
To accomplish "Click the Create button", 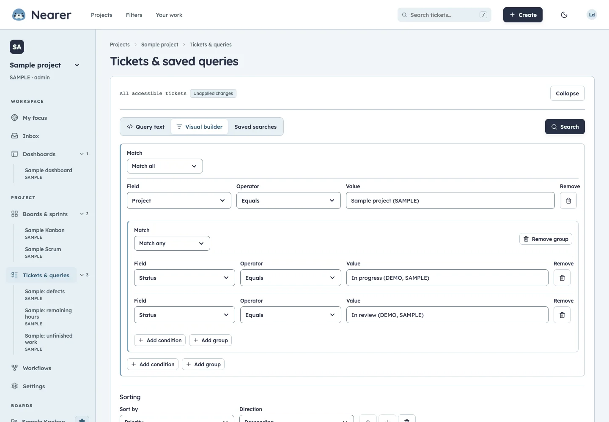I will 523,15.
